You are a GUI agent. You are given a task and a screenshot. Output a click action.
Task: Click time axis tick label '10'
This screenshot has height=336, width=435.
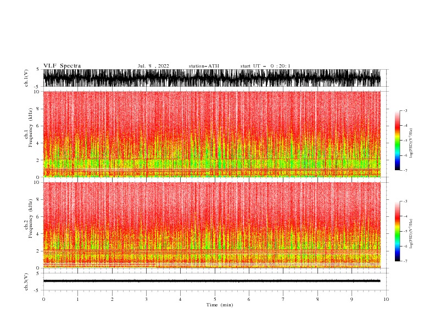[386, 299]
